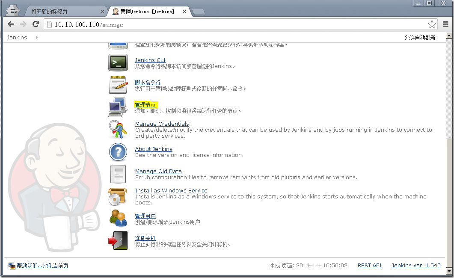Click the Install as Windows Service box icon
The height and width of the screenshot is (278, 454).
118,196
